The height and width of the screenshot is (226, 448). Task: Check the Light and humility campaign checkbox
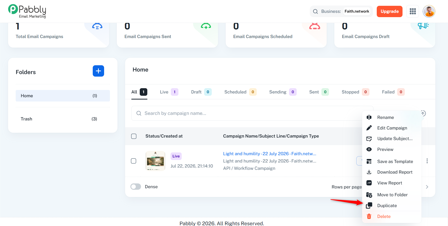(134, 161)
